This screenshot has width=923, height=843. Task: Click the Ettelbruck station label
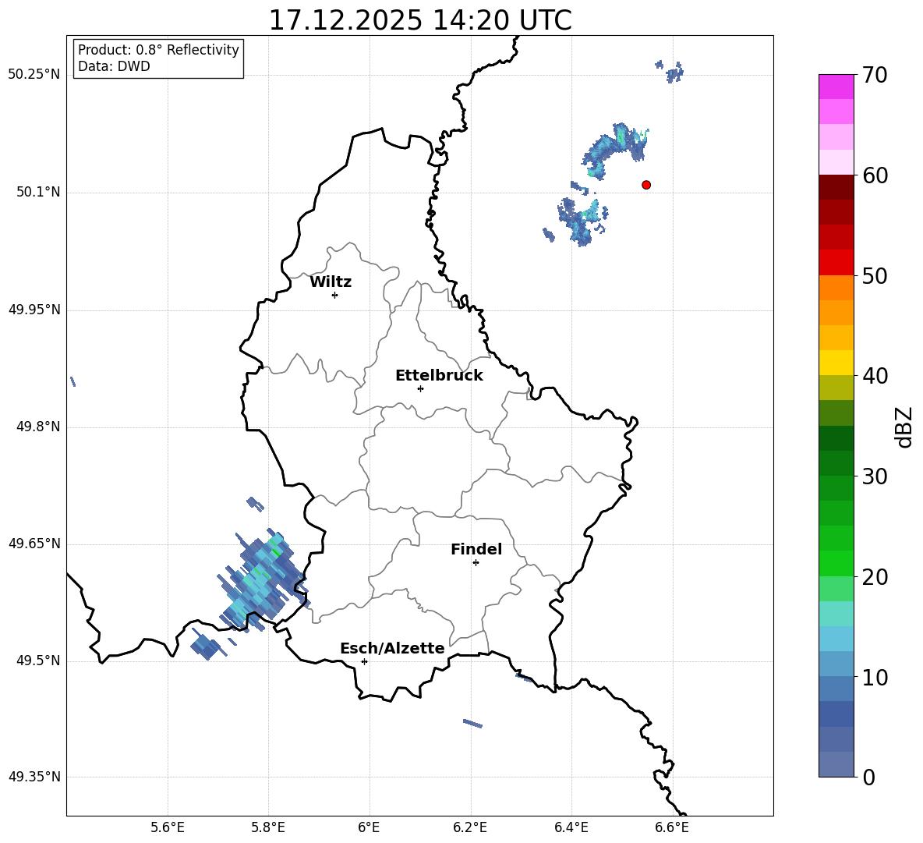click(x=439, y=376)
